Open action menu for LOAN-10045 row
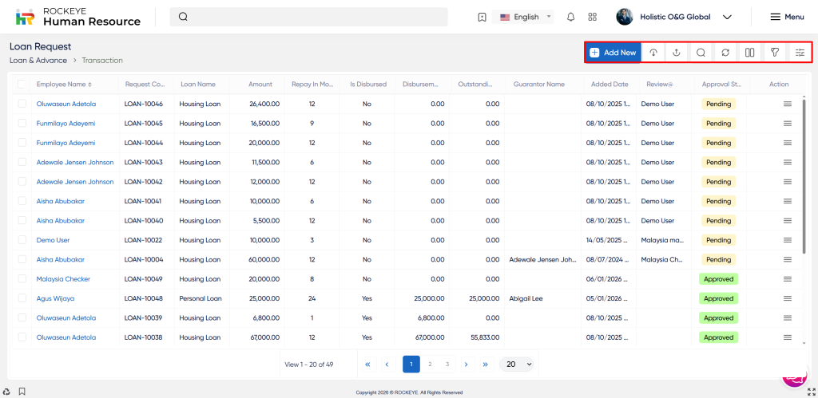This screenshot has height=398, width=818. [787, 124]
